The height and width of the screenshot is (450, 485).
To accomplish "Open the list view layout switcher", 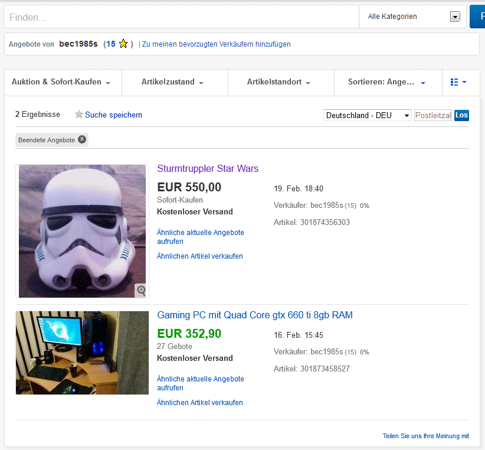I will [x=458, y=82].
